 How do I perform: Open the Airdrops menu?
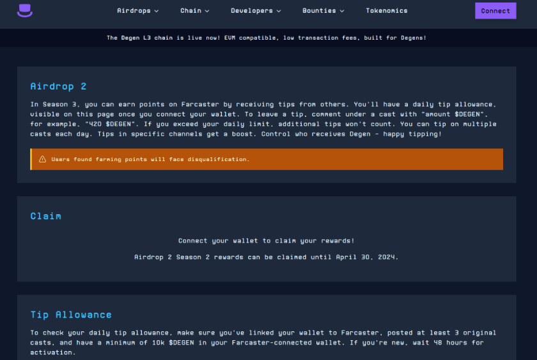[x=137, y=11]
